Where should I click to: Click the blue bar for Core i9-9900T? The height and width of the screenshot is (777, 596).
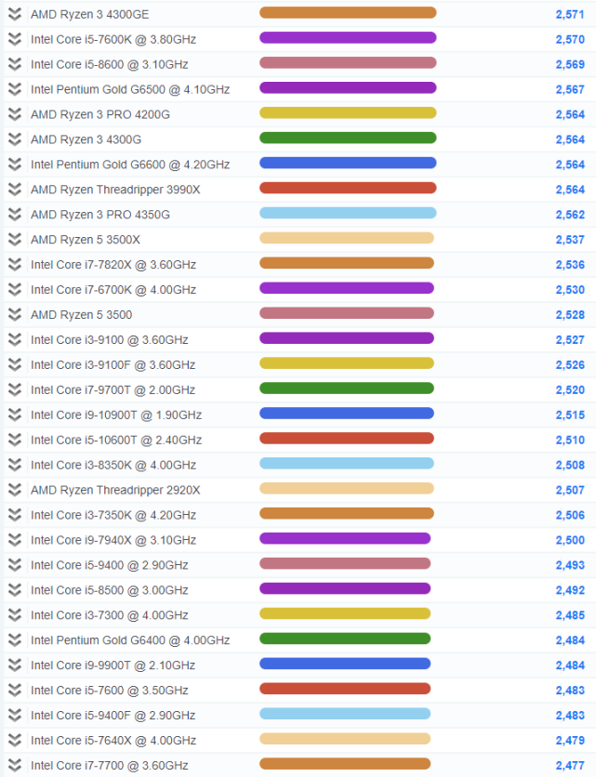pyautogui.click(x=345, y=664)
